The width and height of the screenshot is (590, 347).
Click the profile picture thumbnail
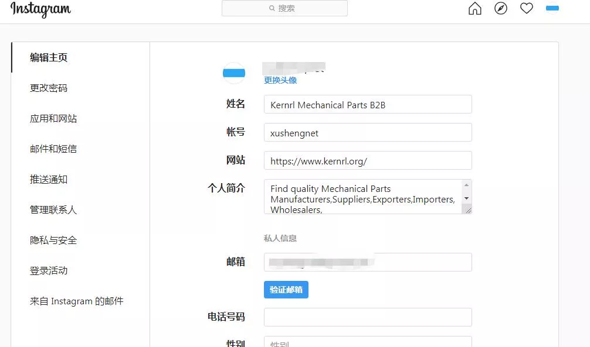[234, 73]
